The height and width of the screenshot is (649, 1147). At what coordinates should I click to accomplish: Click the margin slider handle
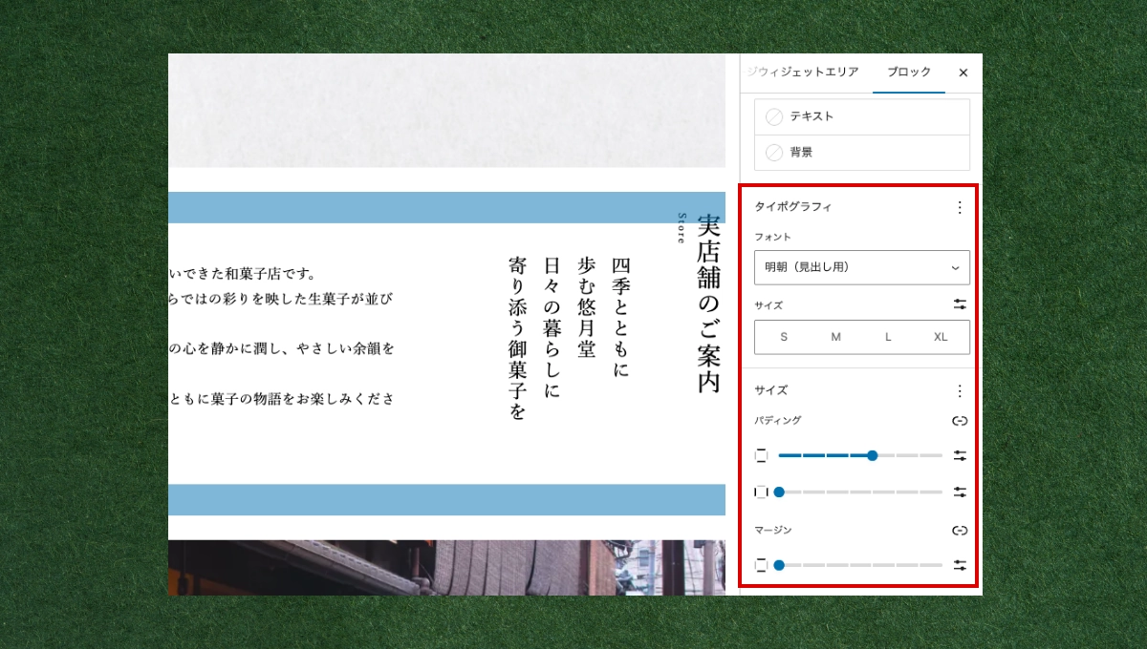tap(779, 565)
